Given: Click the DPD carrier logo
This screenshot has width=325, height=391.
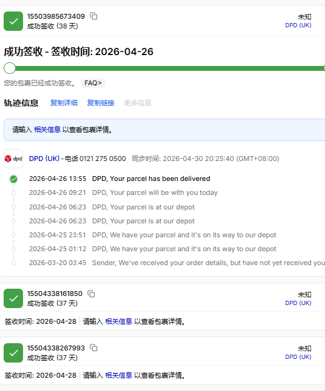Looking at the screenshot, I should [x=13, y=159].
